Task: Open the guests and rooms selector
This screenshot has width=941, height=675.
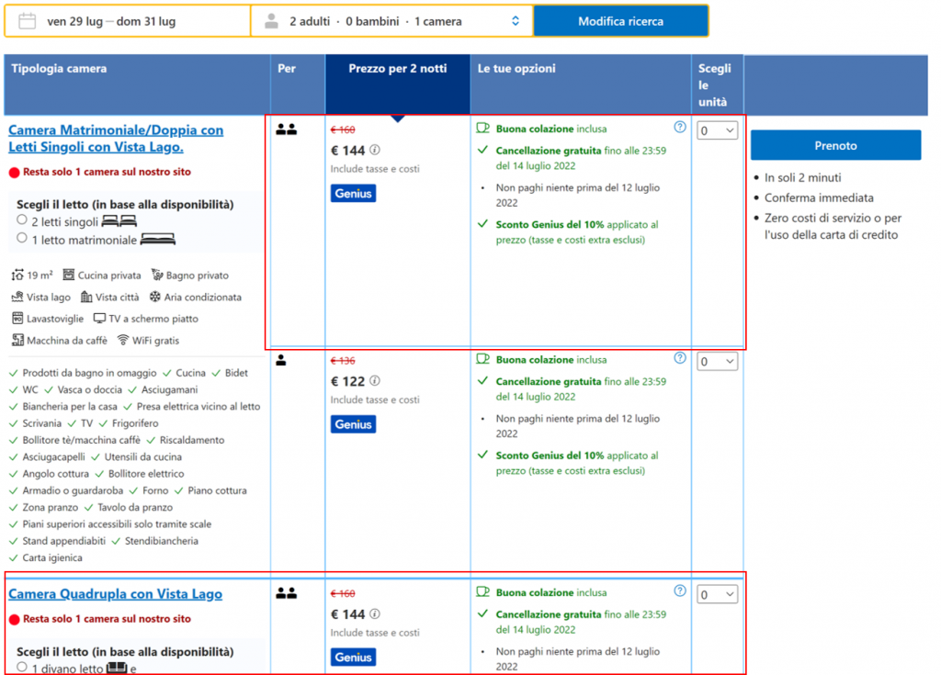Action: coord(391,21)
